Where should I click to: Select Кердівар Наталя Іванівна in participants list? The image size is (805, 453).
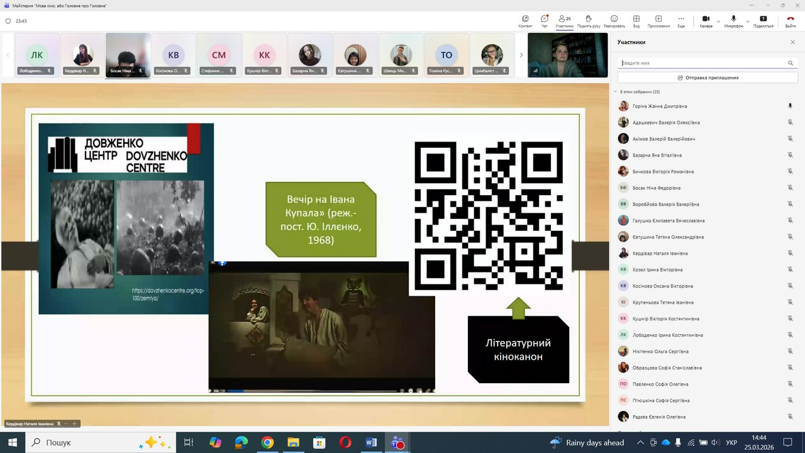click(x=660, y=254)
